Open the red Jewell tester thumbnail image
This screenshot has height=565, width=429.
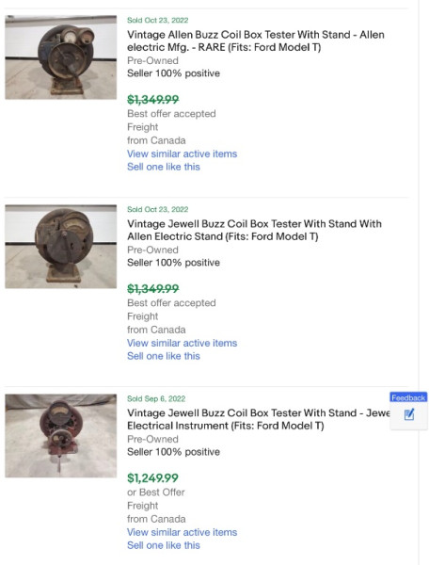tap(61, 436)
